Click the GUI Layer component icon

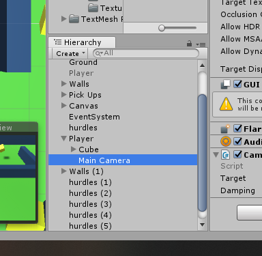click(225, 85)
